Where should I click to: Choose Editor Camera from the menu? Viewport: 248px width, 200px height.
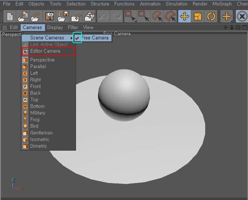point(48,51)
